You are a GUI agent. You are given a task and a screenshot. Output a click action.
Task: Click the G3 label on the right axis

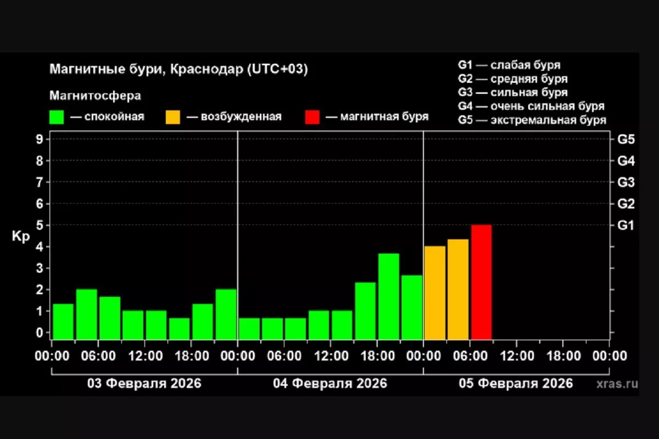[x=626, y=182]
